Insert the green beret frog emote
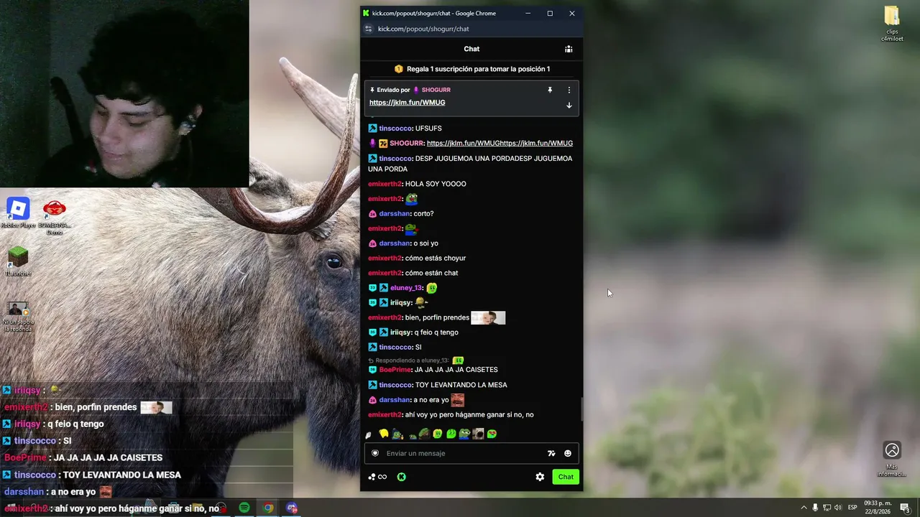The image size is (920, 517). (424, 434)
